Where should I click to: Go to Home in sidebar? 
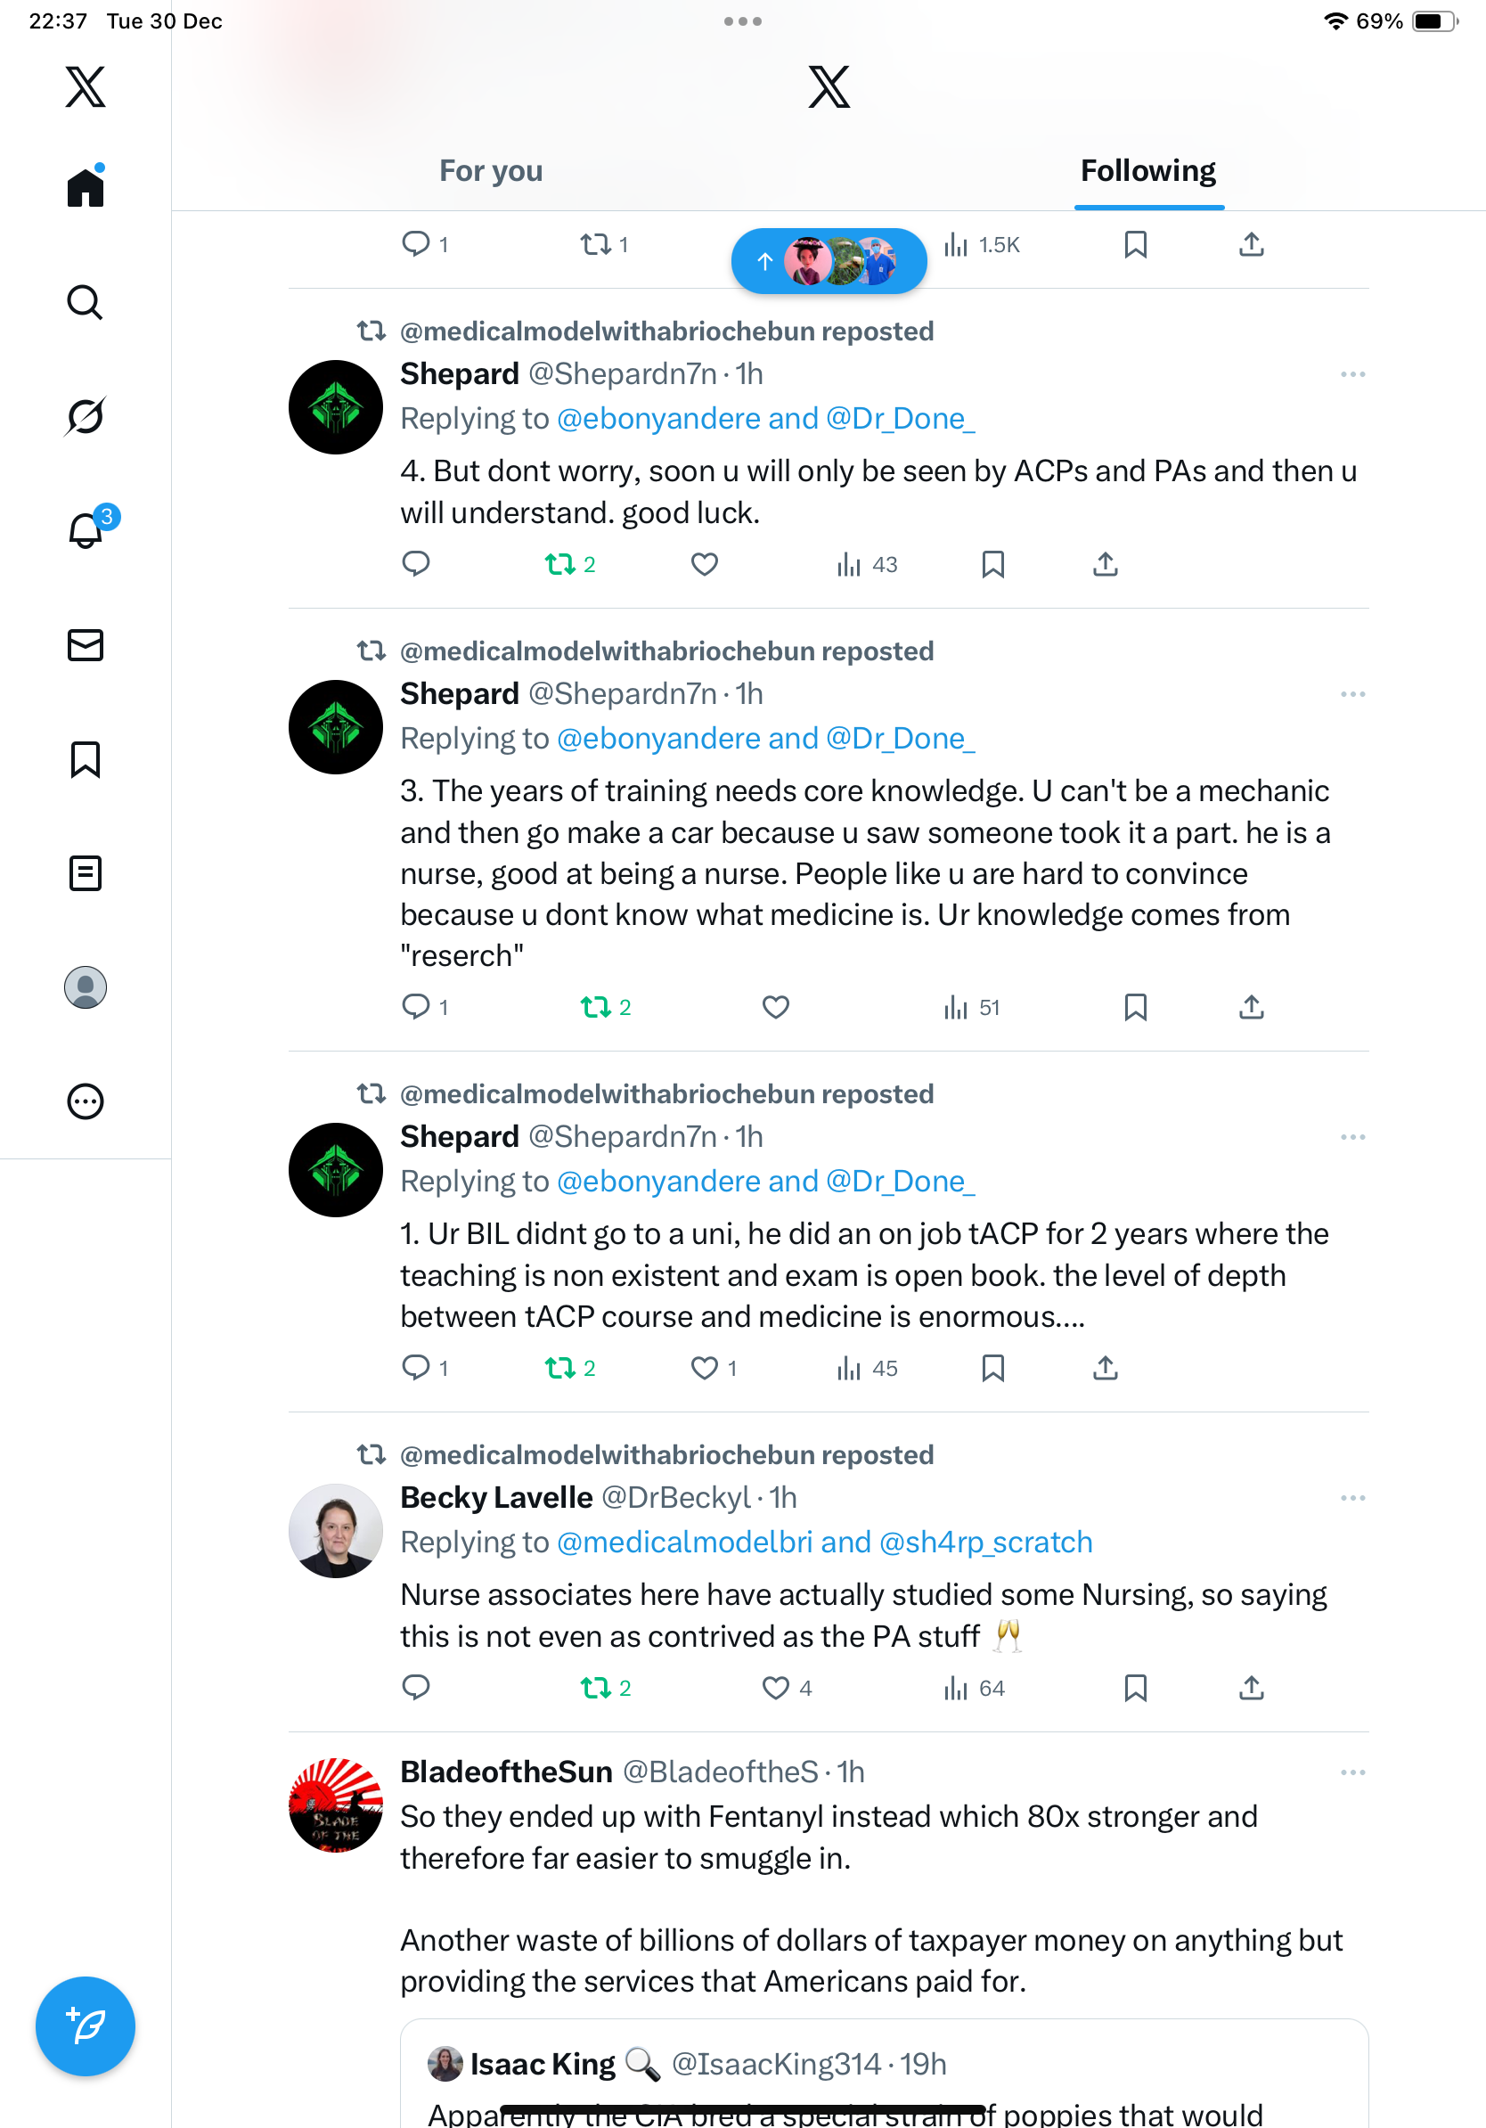(x=86, y=187)
